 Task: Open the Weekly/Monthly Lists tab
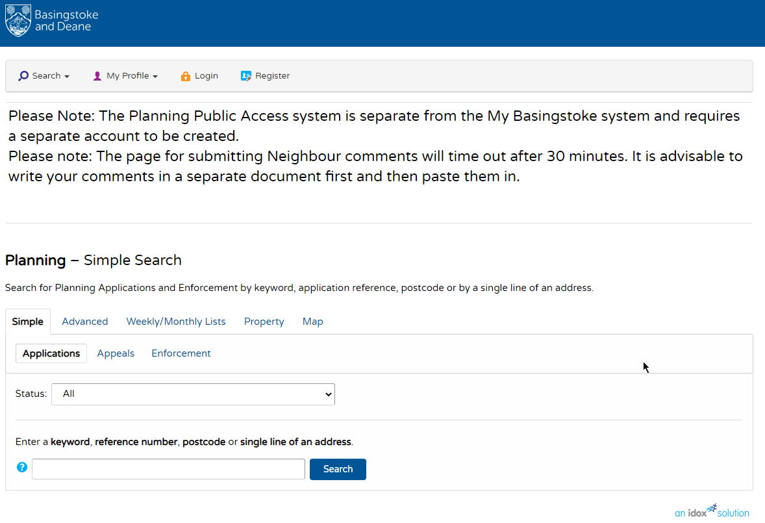[x=176, y=322]
